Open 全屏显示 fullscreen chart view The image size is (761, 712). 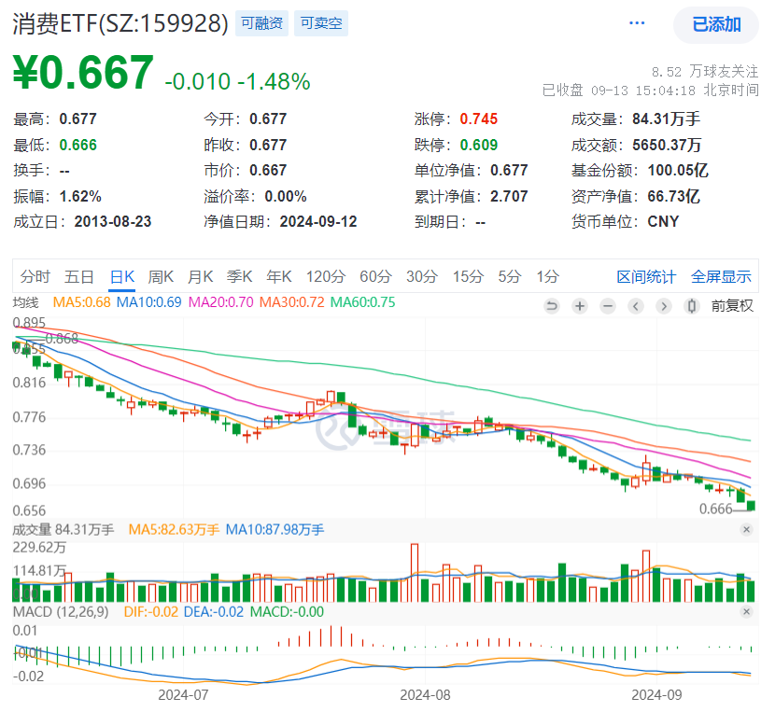click(721, 276)
